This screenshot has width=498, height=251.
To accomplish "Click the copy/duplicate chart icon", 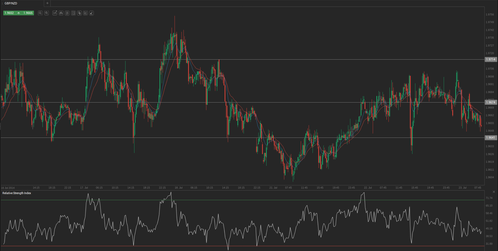I will coord(79,13).
